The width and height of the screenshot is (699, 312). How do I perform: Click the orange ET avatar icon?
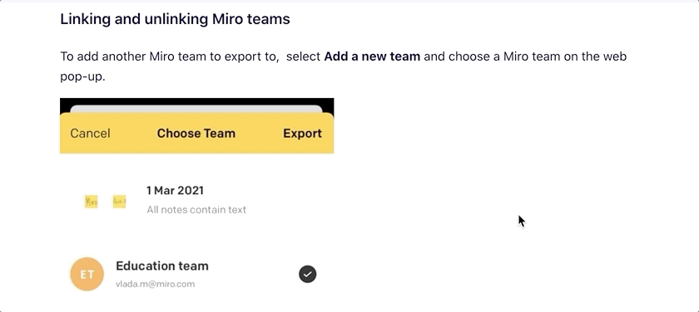87,274
